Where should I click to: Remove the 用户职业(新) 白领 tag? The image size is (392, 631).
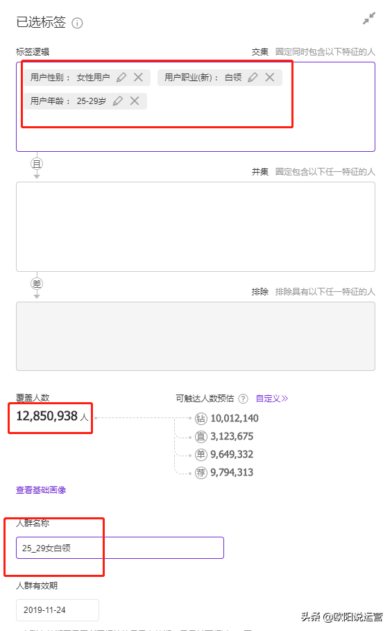(270, 77)
